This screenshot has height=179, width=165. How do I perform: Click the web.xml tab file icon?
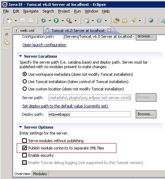point(17,31)
